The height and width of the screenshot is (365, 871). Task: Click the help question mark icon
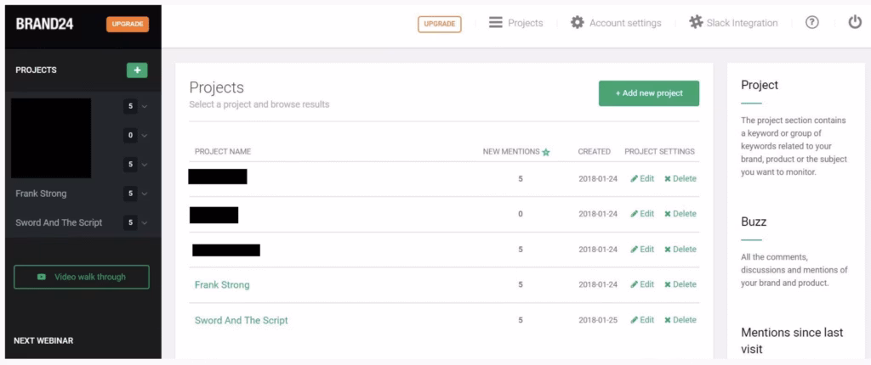click(811, 23)
